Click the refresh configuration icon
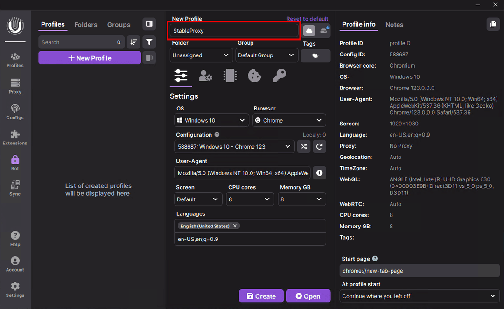The width and height of the screenshot is (504, 309). pos(319,147)
